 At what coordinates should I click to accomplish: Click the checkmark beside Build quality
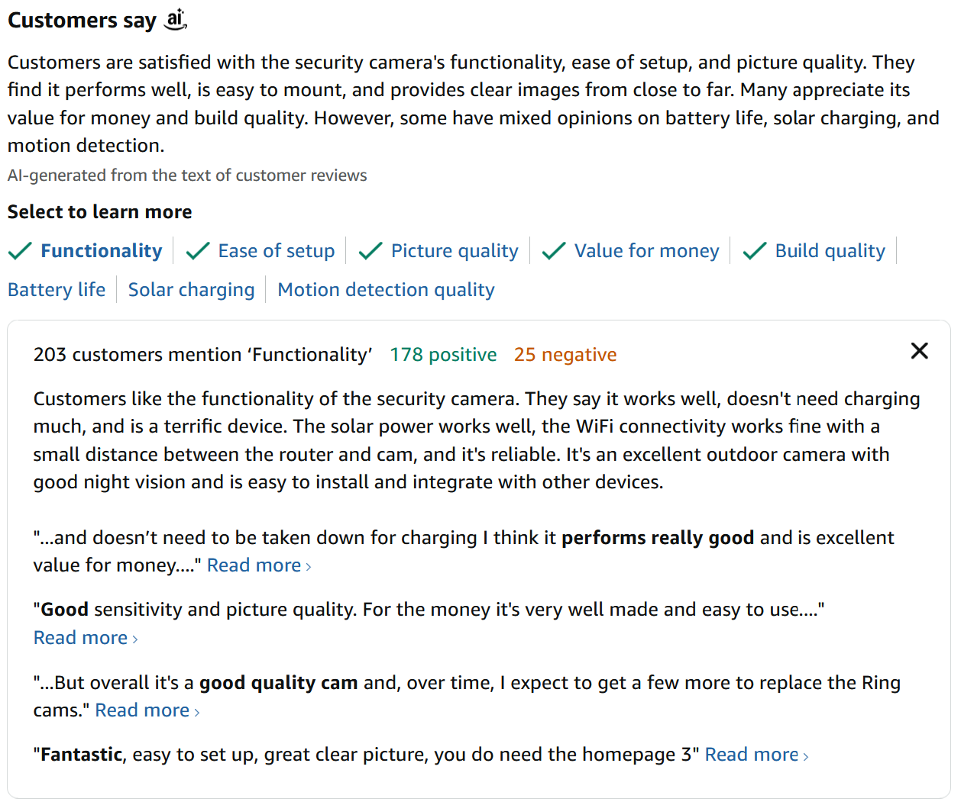click(755, 251)
